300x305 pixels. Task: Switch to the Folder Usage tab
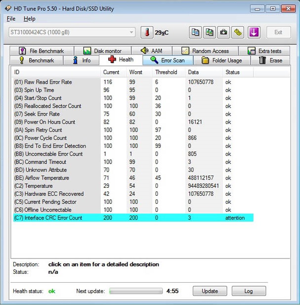[x=221, y=60]
